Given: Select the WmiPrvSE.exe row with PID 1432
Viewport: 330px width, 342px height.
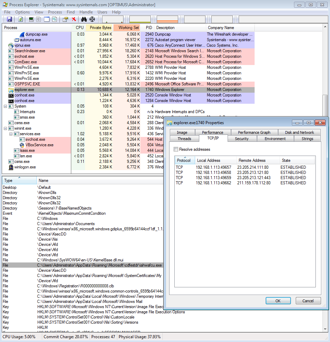Looking at the screenshot, I should pyautogui.click(x=128, y=73).
